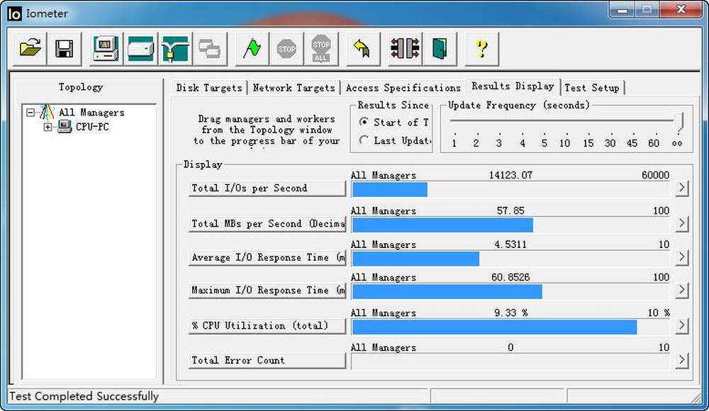The width and height of the screenshot is (709, 411).
Task: Exit Iometer using the green door icon
Action: (440, 48)
